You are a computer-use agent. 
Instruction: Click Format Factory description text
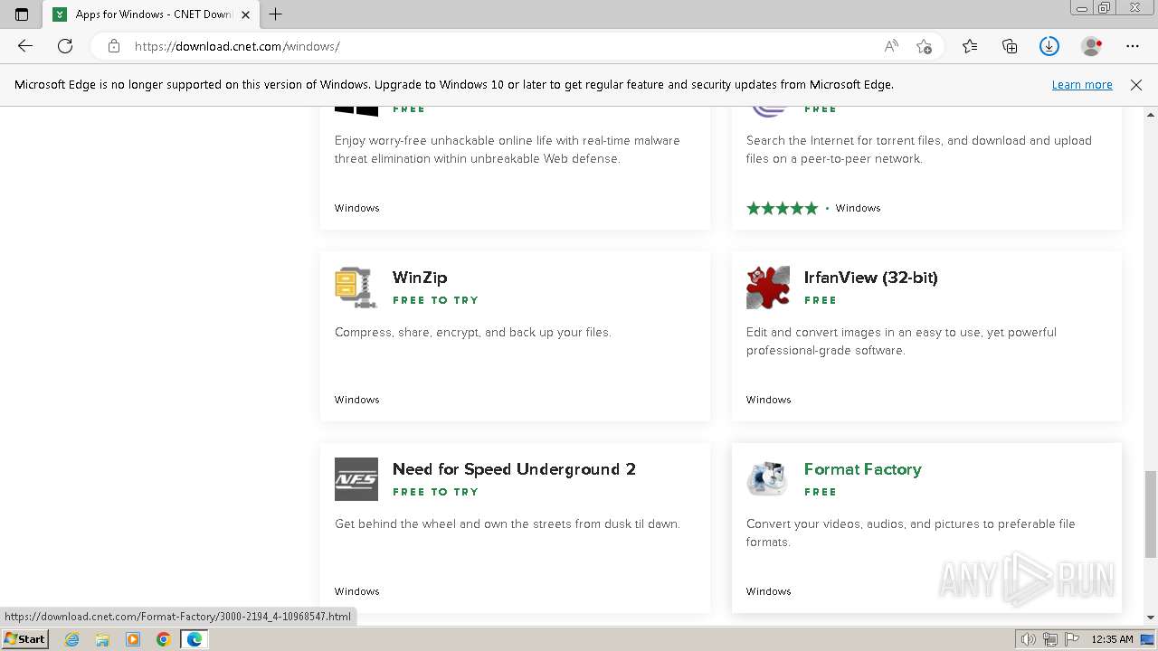[x=911, y=533]
